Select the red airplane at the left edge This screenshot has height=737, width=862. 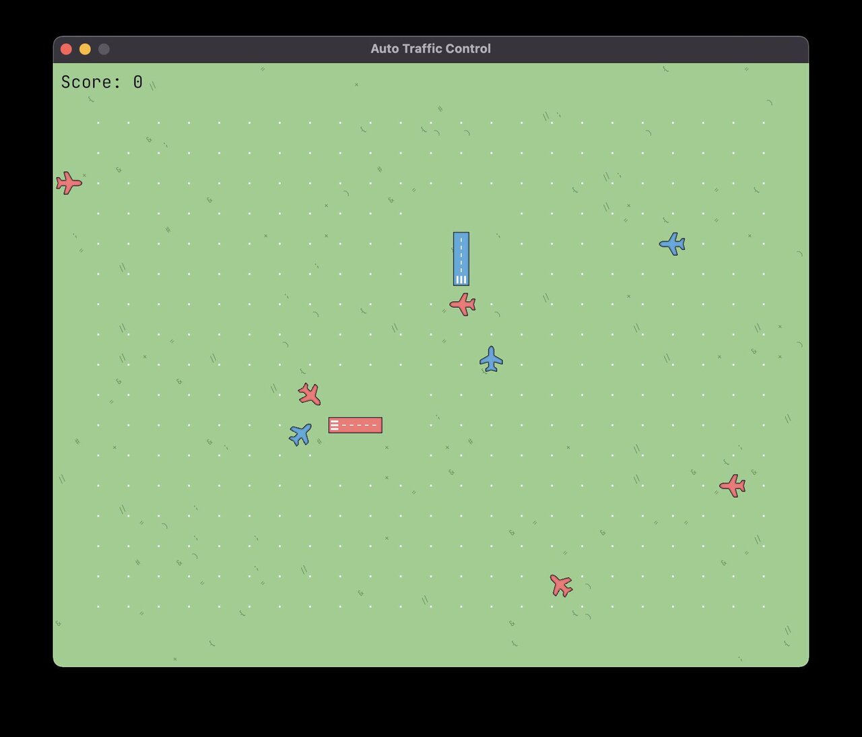click(69, 183)
